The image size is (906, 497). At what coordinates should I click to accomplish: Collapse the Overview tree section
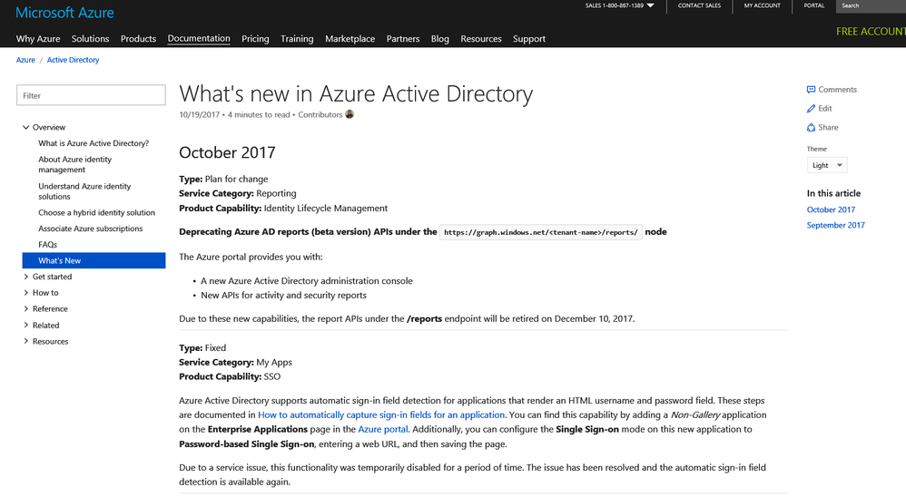click(x=26, y=128)
